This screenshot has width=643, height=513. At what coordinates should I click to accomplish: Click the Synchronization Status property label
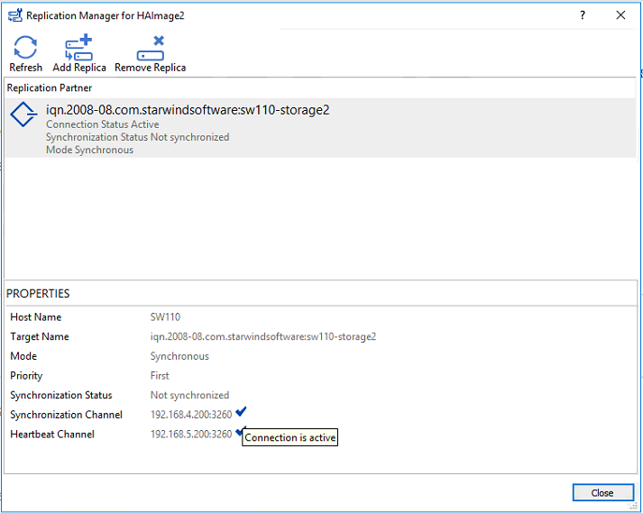tap(61, 395)
